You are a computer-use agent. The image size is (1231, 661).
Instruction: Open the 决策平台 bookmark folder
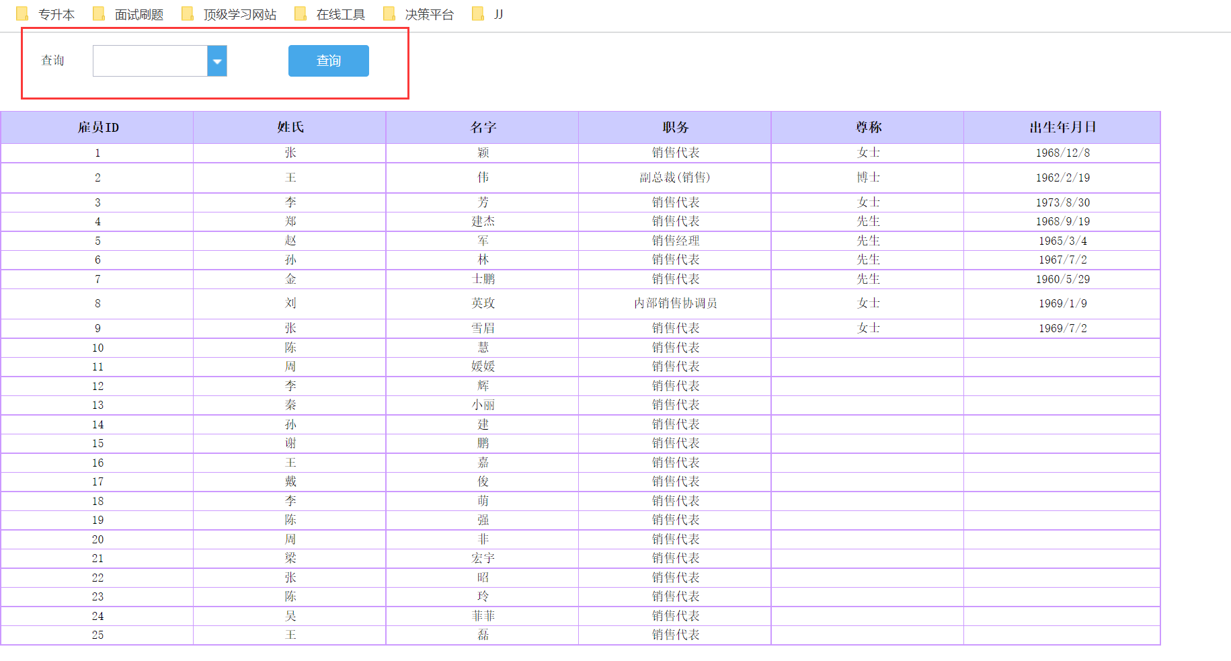419,14
